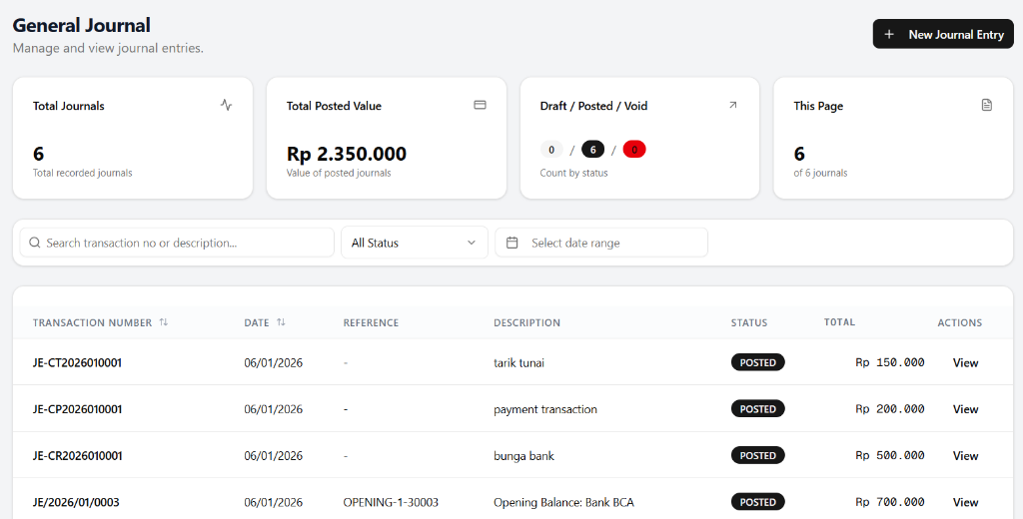Viewport: 1023px width, 519px height.
Task: Focus the search transaction input field
Action: (185, 243)
